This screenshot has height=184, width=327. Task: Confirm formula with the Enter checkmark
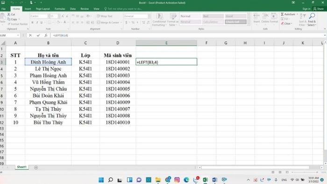click(x=38, y=35)
